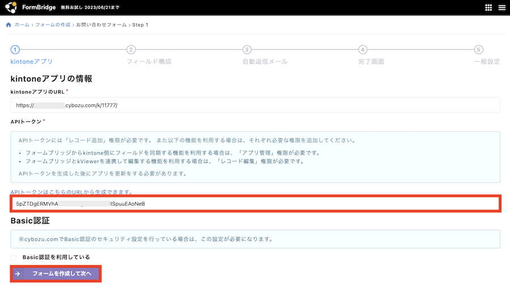Focus the APIトークン input field
Image resolution: width=510 pixels, height=290 pixels.
pos(256,204)
